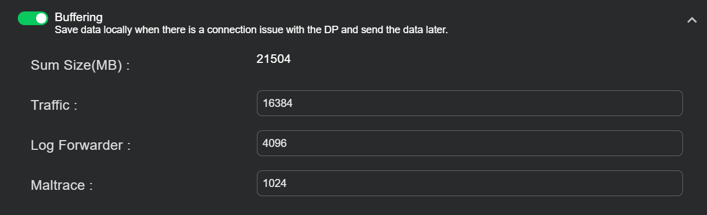This screenshot has width=707, height=215.
Task: Select the Log Forwarder input field
Action: tap(470, 143)
